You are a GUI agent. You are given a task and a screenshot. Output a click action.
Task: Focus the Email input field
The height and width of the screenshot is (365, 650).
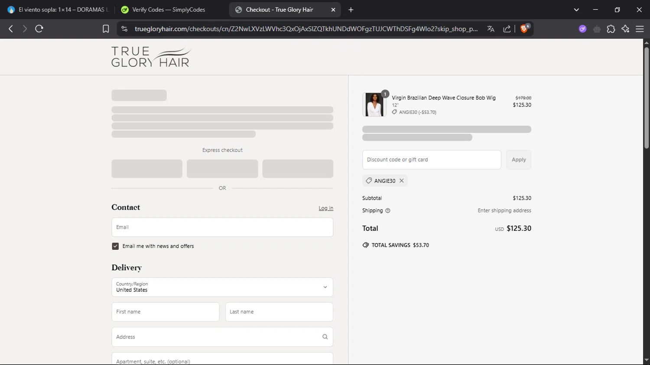pyautogui.click(x=222, y=227)
